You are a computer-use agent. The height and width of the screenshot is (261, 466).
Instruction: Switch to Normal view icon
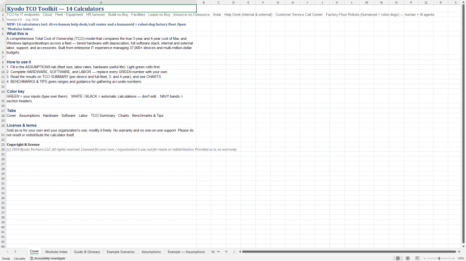[x=398, y=259]
